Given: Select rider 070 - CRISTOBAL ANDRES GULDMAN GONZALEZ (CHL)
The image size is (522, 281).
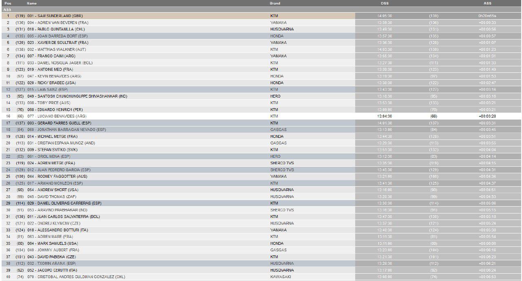Looking at the screenshot, I should tap(76, 277).
